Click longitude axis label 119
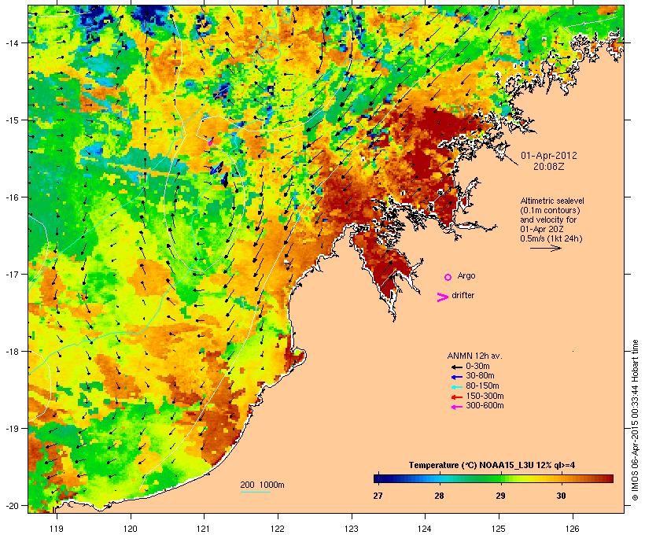 [x=57, y=529]
